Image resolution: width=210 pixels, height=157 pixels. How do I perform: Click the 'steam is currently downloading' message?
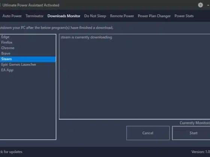(86, 37)
